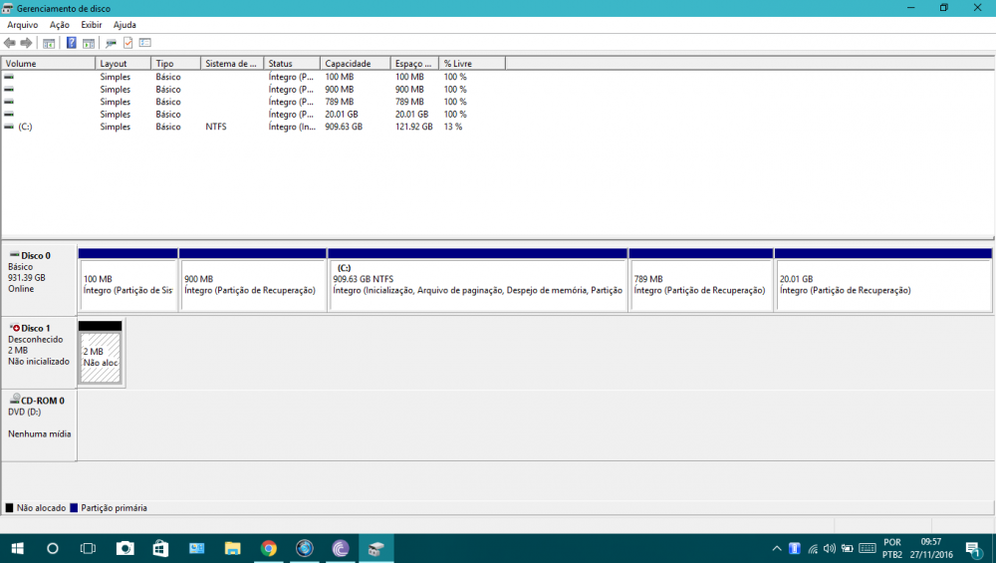Click the Back arrow in the toolbar

coord(9,43)
